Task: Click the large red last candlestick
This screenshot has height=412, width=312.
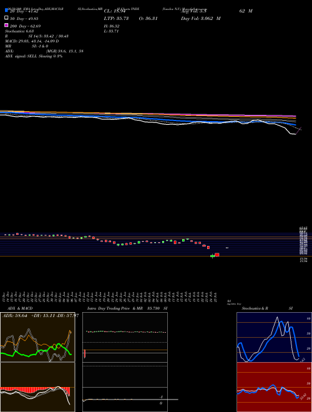Action: coord(217,255)
